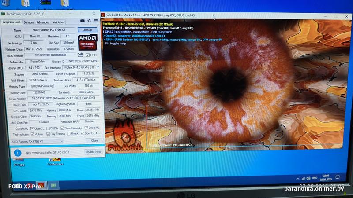This screenshot has height=198, width=353.
Task: Switch to the Graphics Card tab
Action: (11, 22)
